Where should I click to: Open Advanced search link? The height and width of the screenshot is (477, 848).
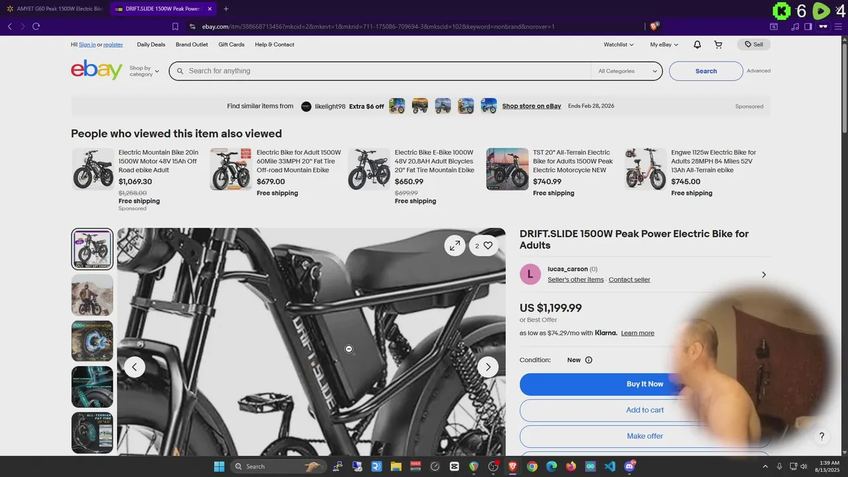[759, 71]
